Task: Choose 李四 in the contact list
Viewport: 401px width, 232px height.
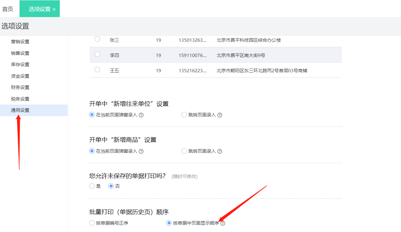Action: (97, 54)
